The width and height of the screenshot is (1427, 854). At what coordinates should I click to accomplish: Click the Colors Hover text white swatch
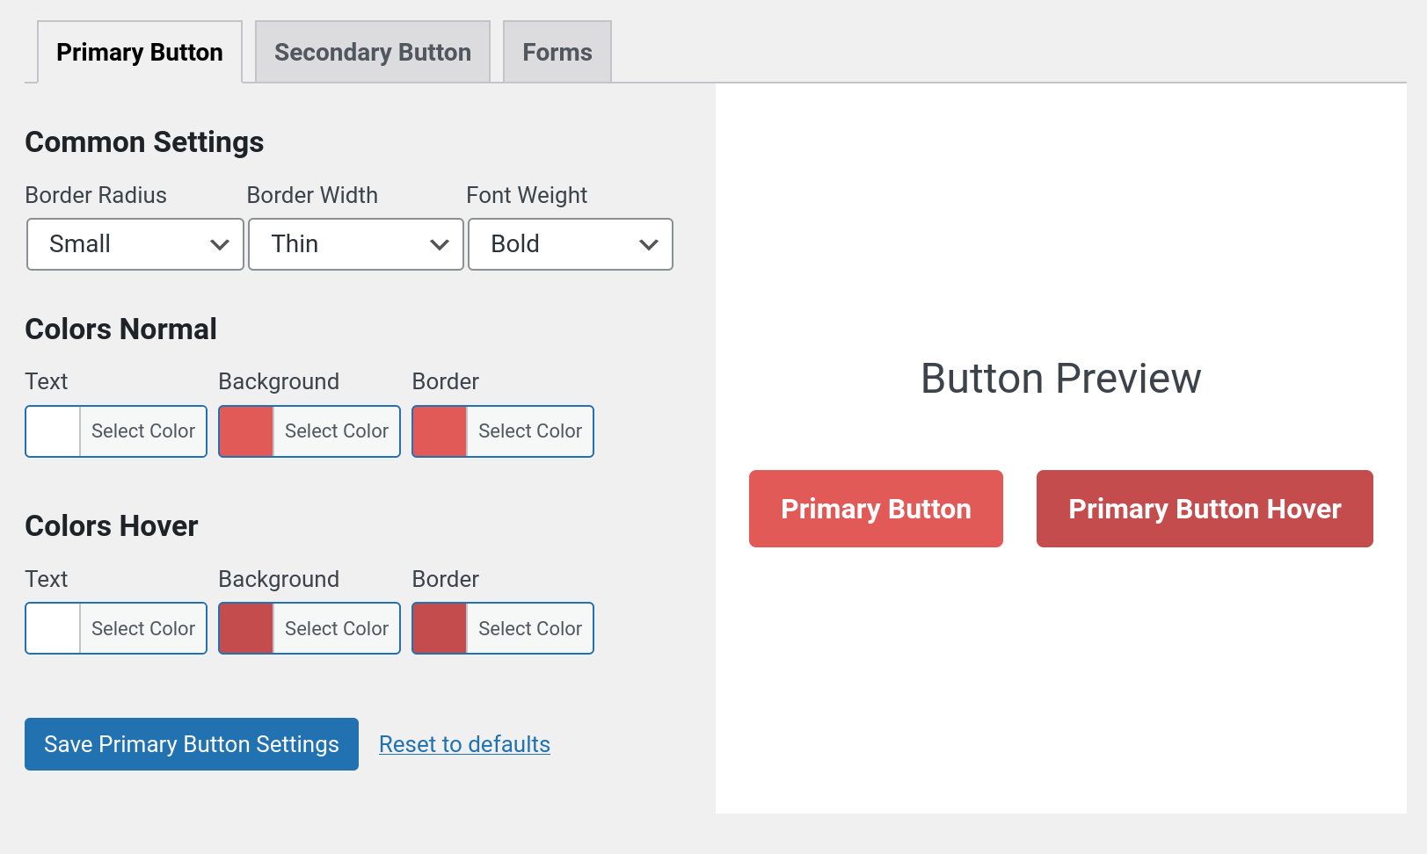tap(54, 628)
